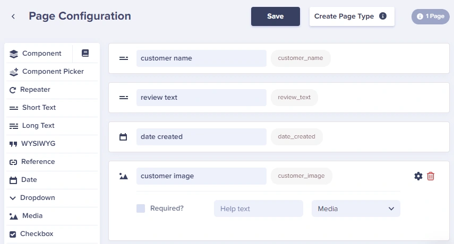Click the Create Page Type button
The image size is (454, 244).
(x=352, y=16)
